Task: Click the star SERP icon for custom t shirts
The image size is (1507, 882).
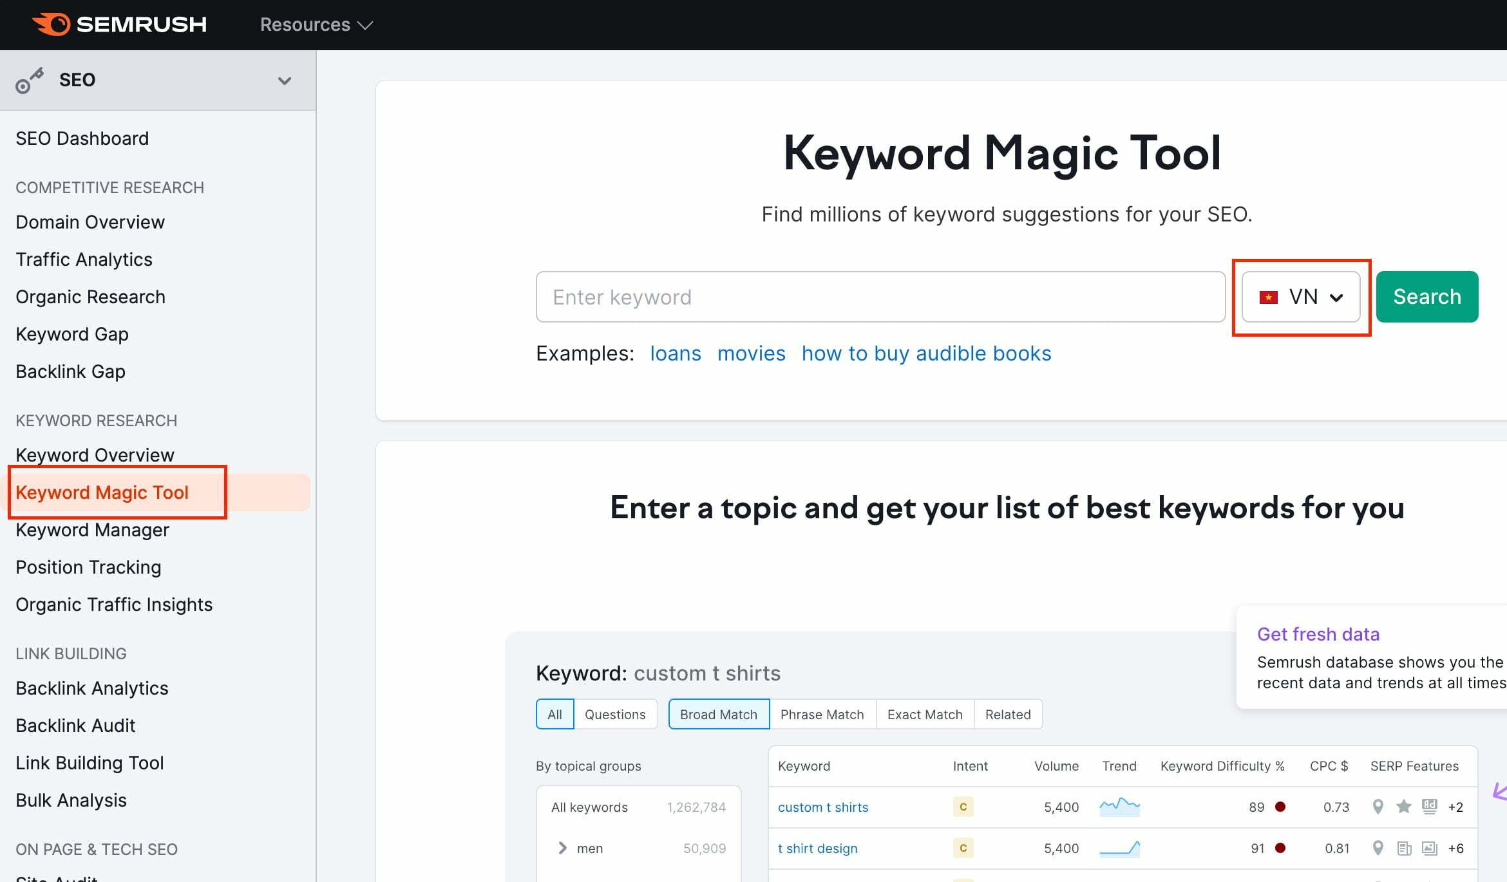Action: tap(1404, 807)
